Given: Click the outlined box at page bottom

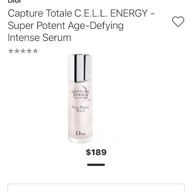Looking at the screenshot, I should 96,188.
